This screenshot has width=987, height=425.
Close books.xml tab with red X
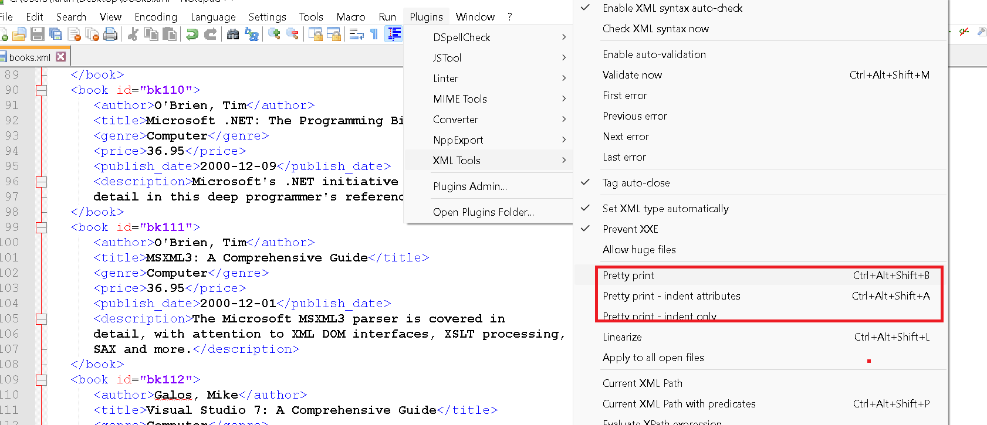pyautogui.click(x=61, y=57)
